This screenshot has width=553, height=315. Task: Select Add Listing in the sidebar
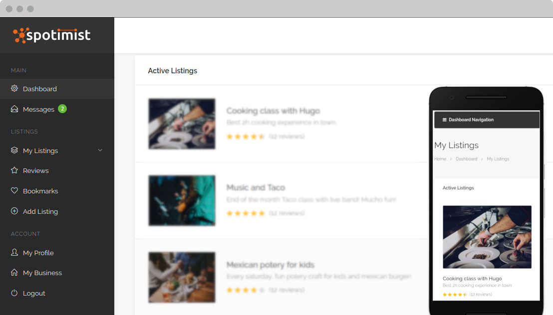(x=40, y=211)
